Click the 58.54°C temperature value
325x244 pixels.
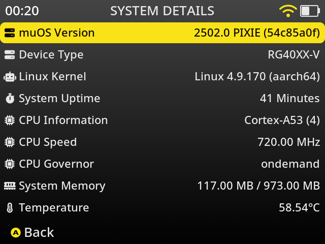[x=299, y=208]
